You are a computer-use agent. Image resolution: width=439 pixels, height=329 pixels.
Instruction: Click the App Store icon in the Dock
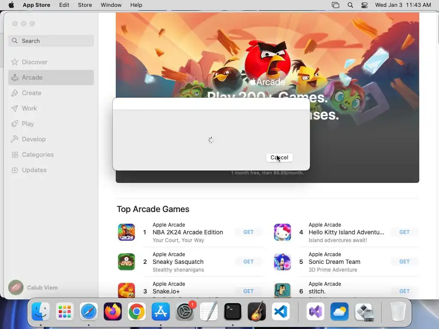click(x=161, y=311)
